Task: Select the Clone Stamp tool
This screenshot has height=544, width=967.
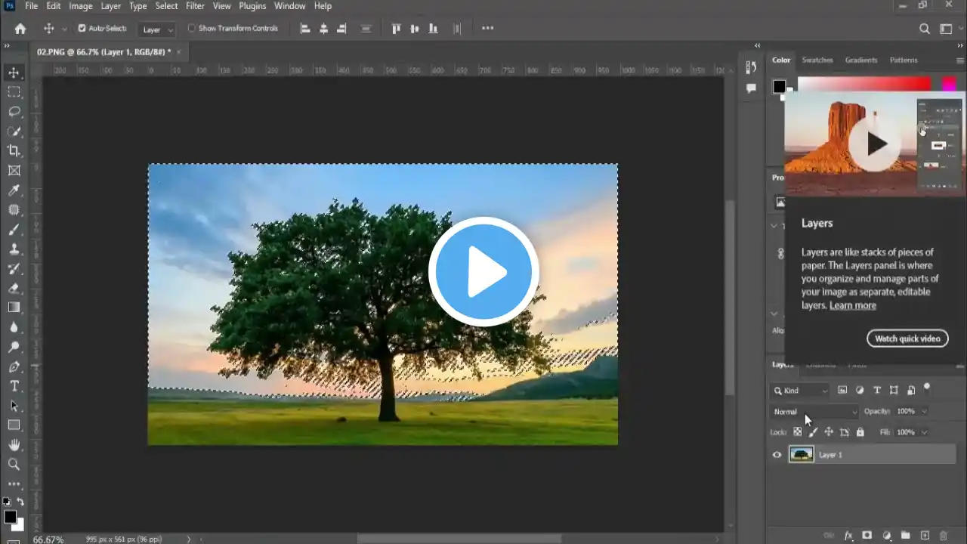Action: pos(14,249)
